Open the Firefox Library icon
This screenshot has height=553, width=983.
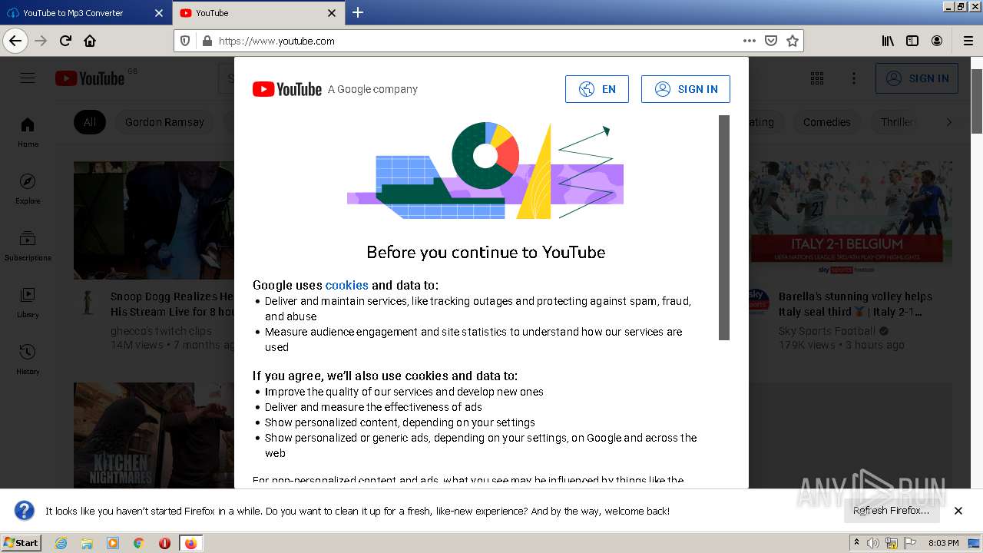(x=888, y=41)
